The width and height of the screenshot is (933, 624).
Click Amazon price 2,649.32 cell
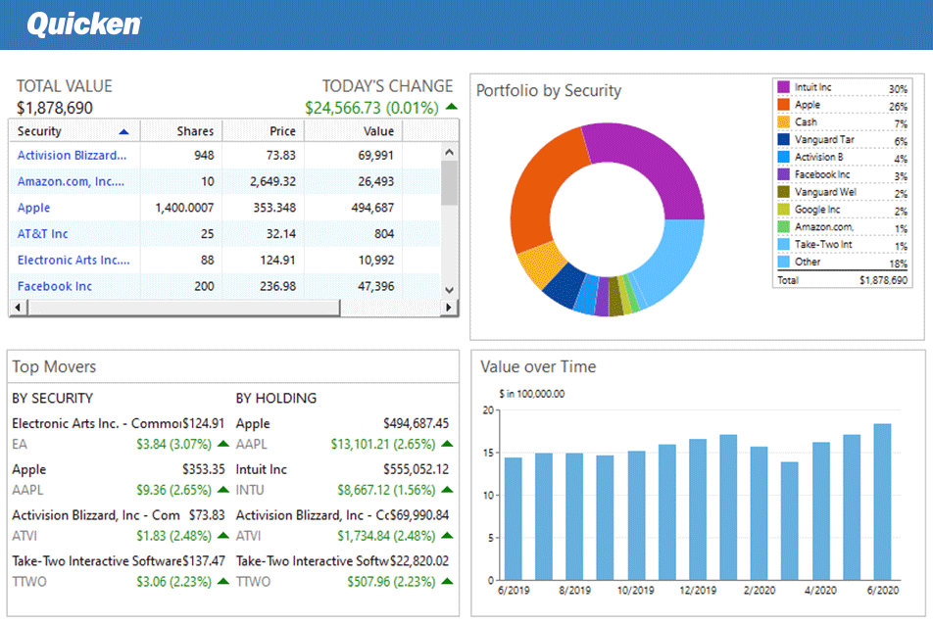click(x=272, y=181)
